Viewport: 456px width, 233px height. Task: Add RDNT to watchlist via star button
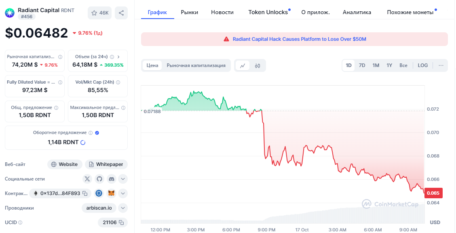coord(100,13)
